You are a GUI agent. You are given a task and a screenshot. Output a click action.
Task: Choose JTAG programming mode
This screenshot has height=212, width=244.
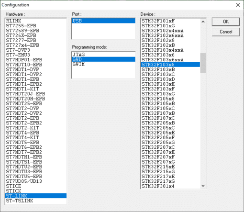click(103, 55)
